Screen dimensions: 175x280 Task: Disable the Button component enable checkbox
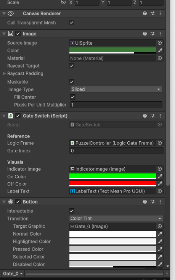point(18,202)
